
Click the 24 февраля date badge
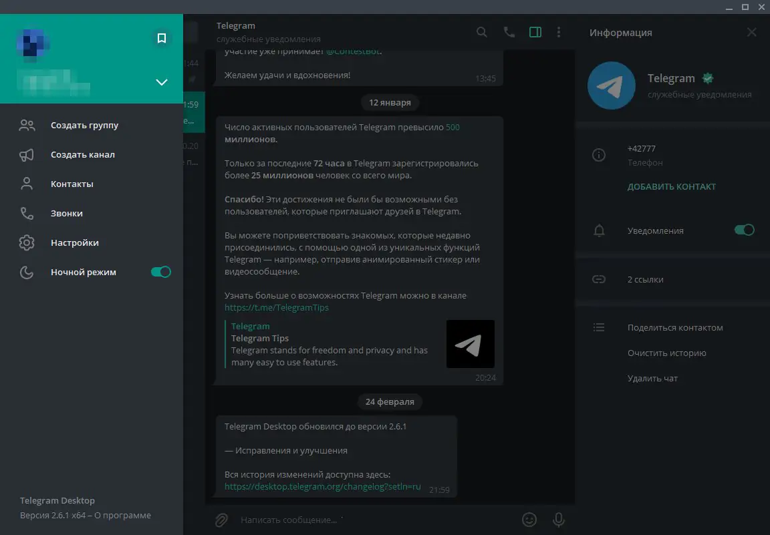[390, 402]
